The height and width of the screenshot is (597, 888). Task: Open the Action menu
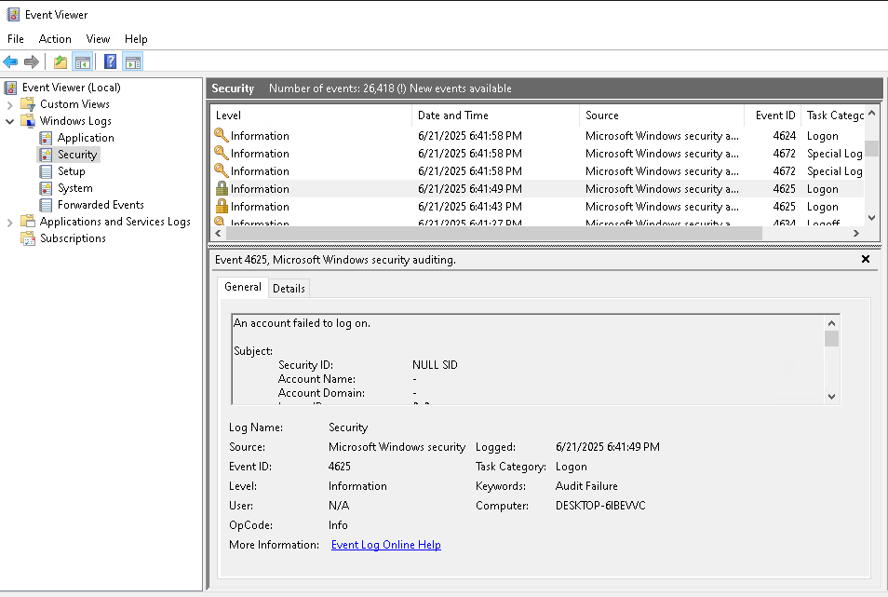coord(55,39)
